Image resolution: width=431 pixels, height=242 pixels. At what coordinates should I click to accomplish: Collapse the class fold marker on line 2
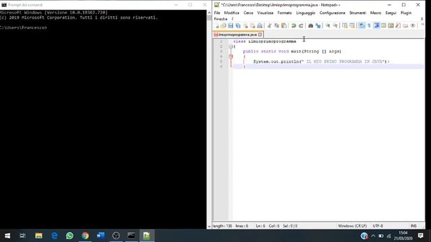coord(230,46)
